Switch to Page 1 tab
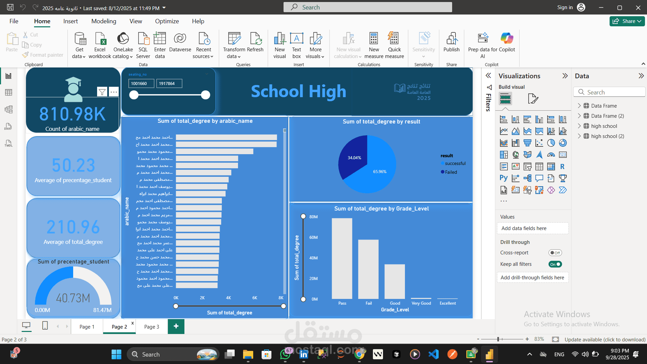Image resolution: width=647 pixels, height=364 pixels. click(87, 327)
